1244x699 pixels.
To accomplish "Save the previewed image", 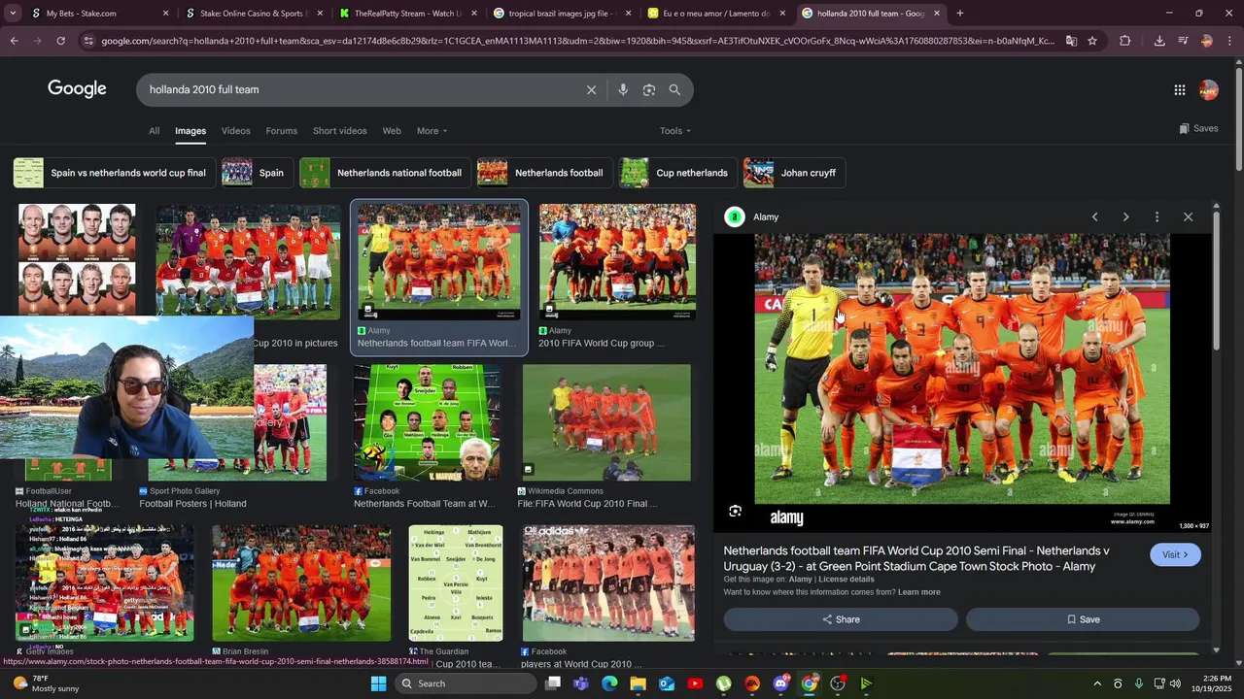I will point(1083,619).
